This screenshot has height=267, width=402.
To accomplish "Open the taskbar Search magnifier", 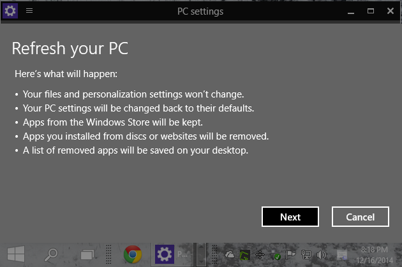I will pyautogui.click(x=51, y=254).
